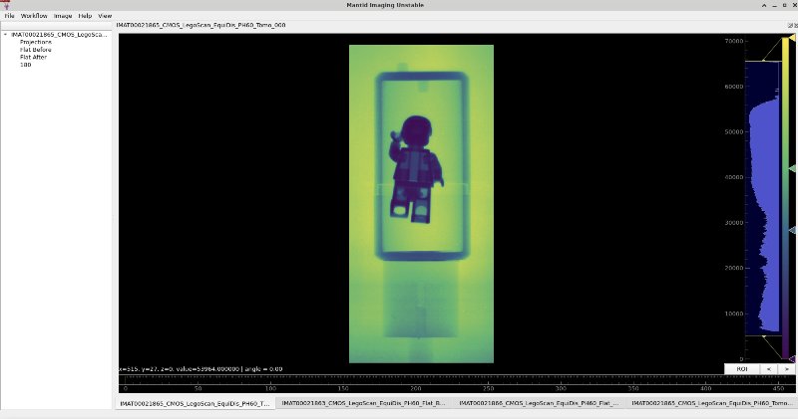
Task: Switch to the LegoScan_EquiDis_PH60_T... tab
Action: (195, 403)
